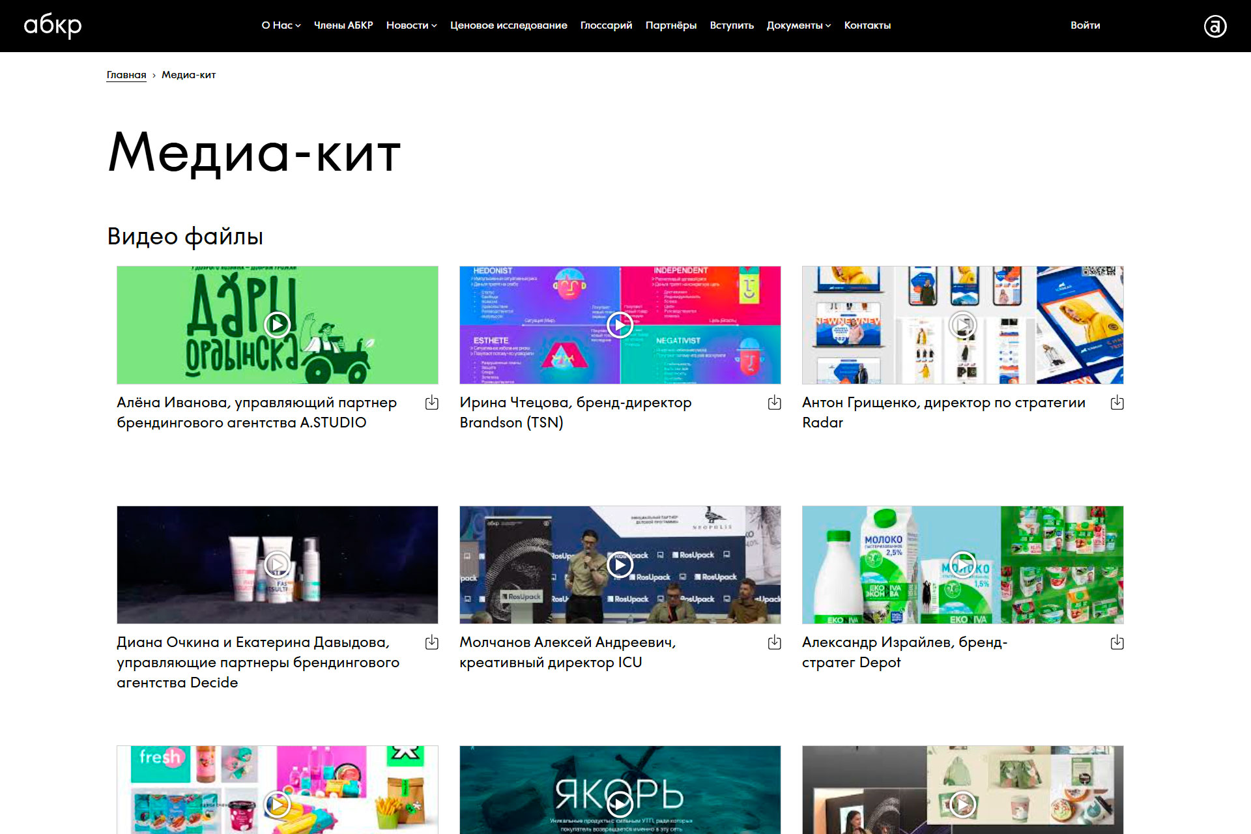
Task: Download Александр Израйлев's Depot video
Action: pyautogui.click(x=1117, y=642)
